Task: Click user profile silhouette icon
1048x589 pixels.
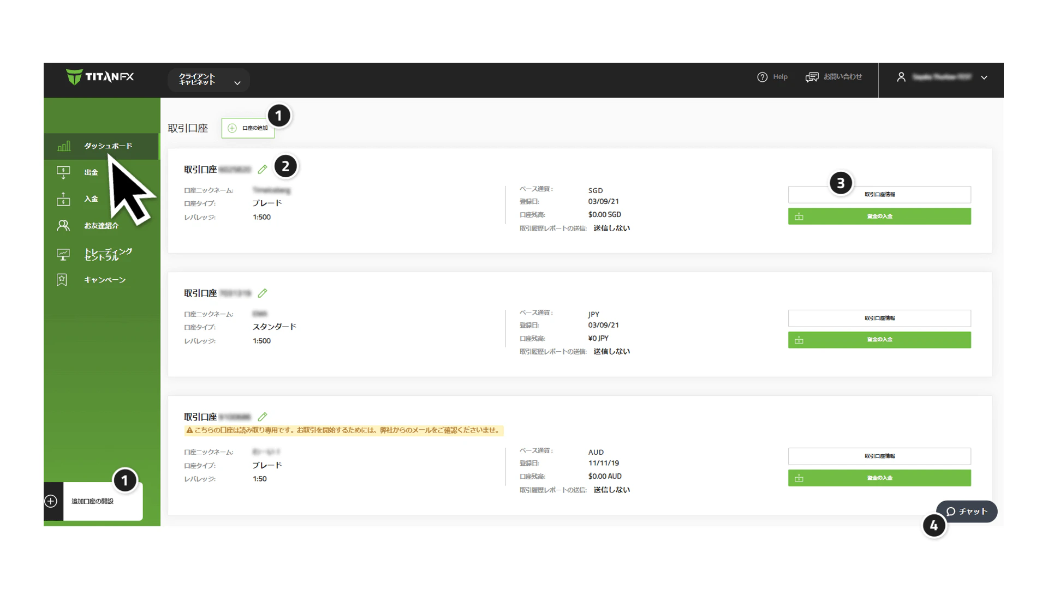Action: tap(901, 77)
